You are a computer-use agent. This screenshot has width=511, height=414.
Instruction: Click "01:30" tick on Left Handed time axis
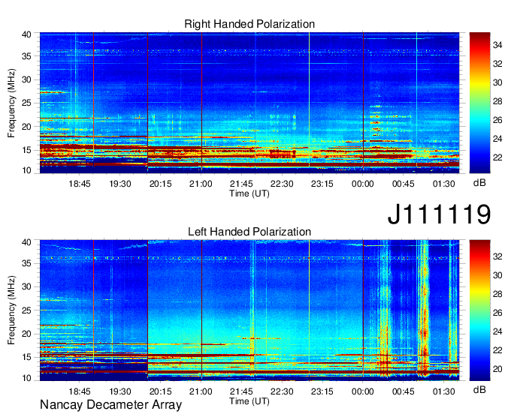(444, 391)
